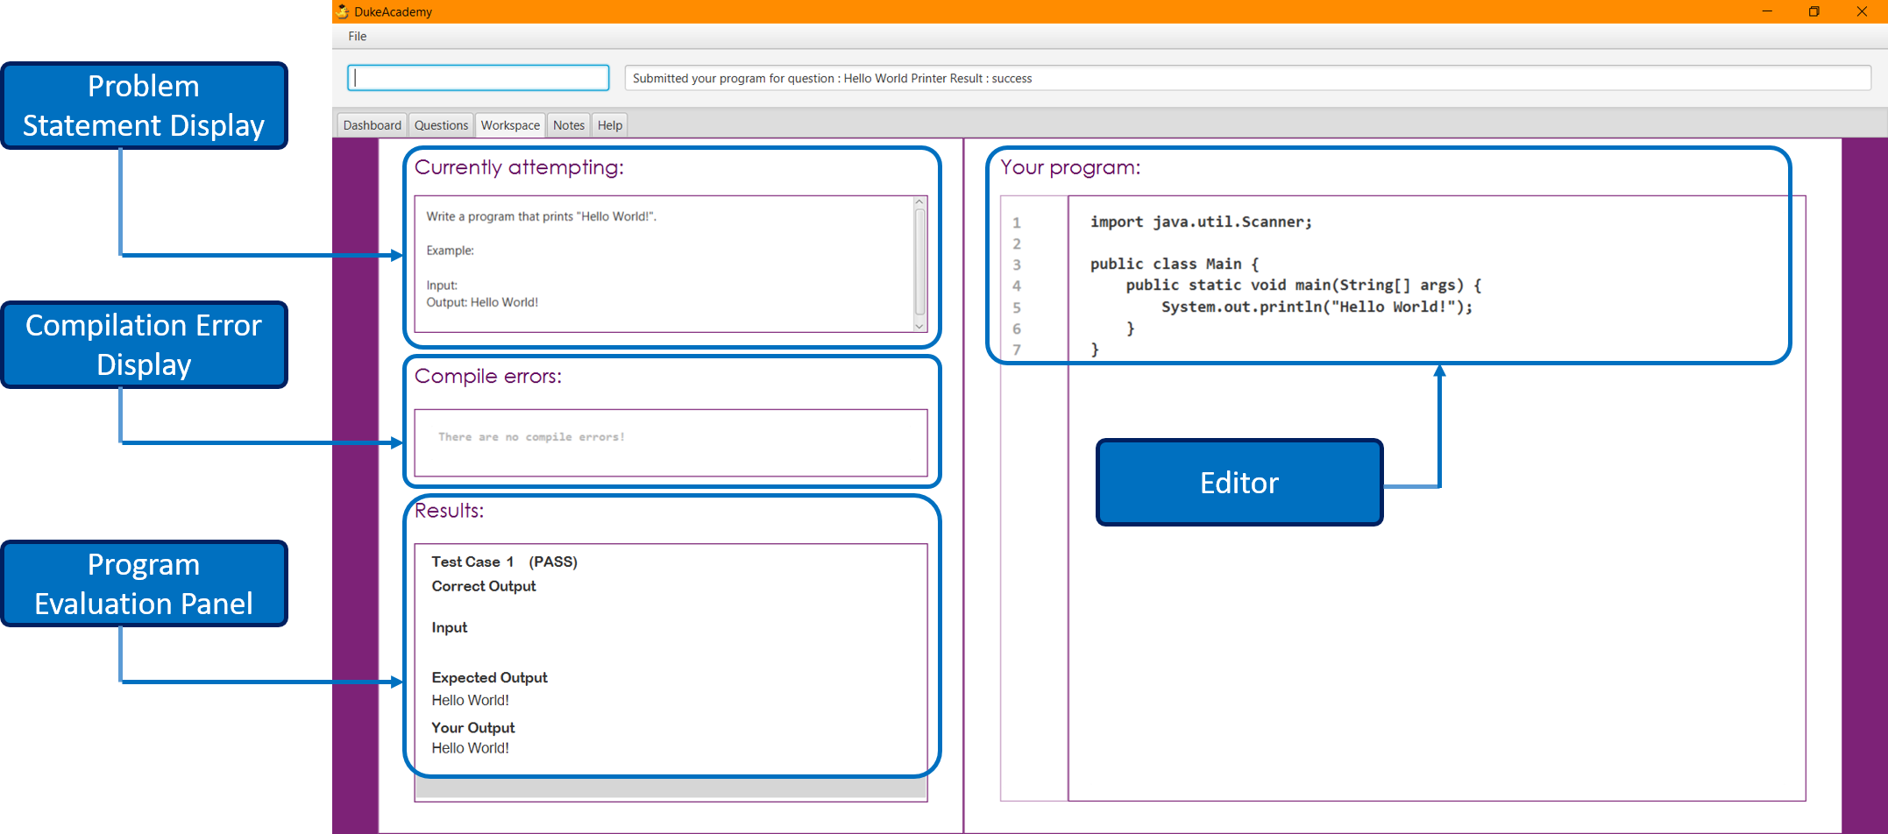The image size is (1888, 834).
Task: Switch to the Questions tab
Action: (441, 125)
